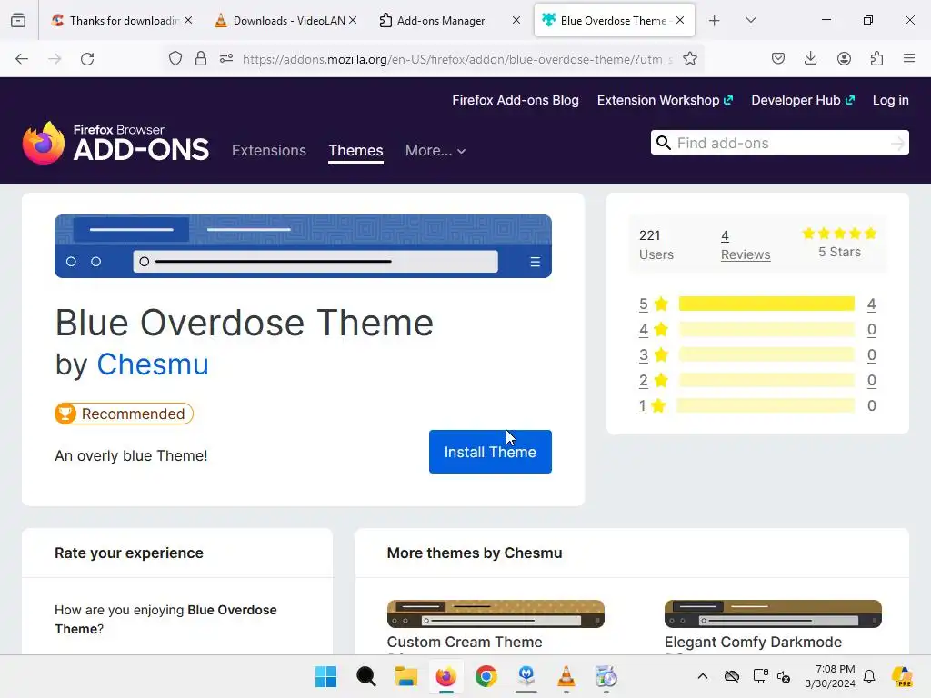
Task: Close the Add-ons Manager tab
Action: [x=516, y=20]
